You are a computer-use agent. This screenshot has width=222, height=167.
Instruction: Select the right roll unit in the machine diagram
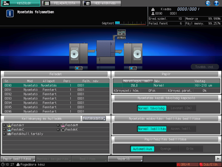(x=133, y=53)
